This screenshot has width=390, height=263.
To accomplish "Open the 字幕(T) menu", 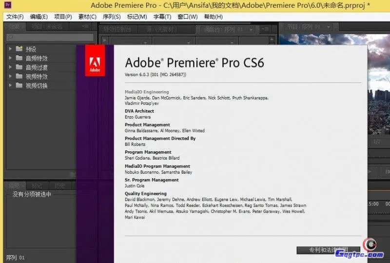I will 162,17.
